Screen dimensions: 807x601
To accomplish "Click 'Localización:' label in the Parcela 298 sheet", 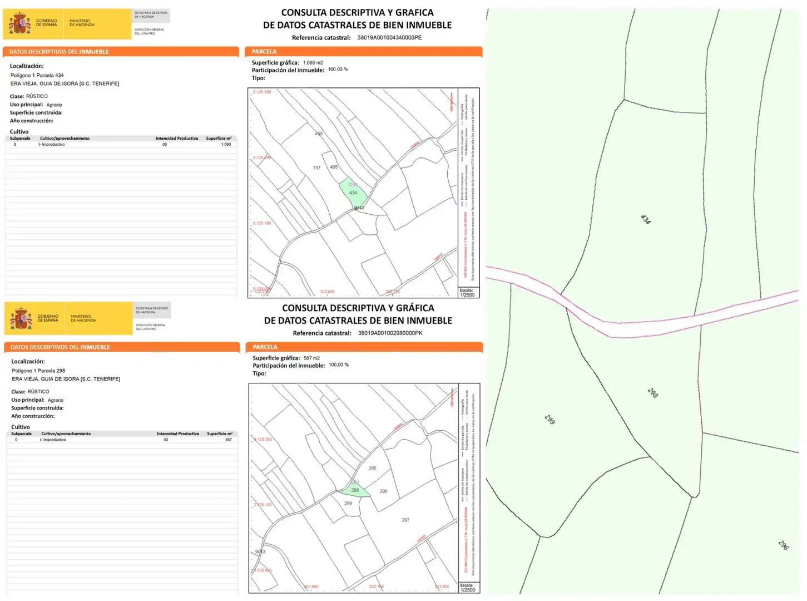I will [28, 362].
